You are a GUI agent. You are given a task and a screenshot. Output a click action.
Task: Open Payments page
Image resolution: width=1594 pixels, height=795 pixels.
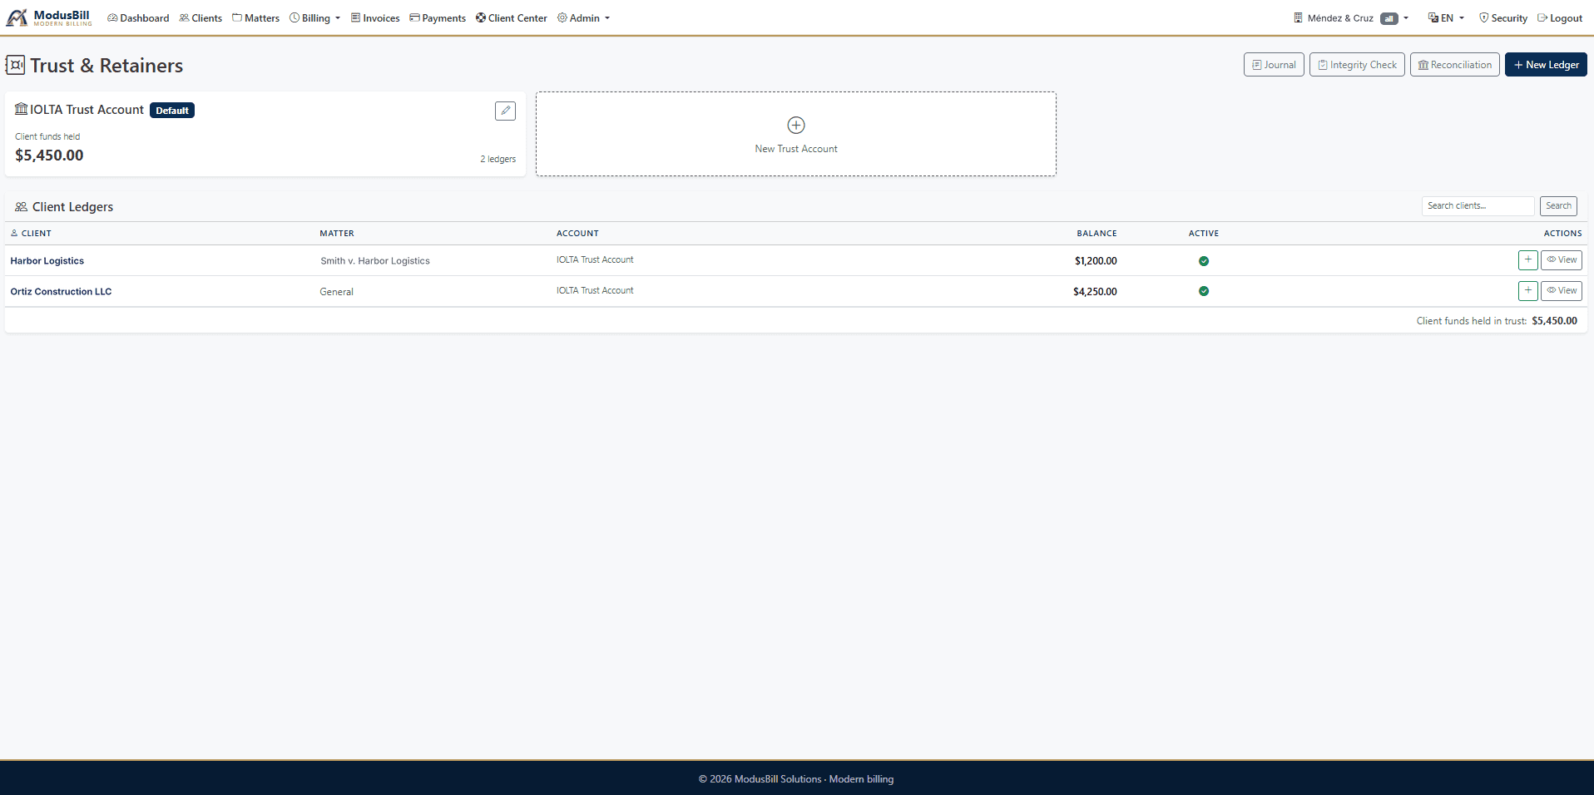pyautogui.click(x=438, y=18)
